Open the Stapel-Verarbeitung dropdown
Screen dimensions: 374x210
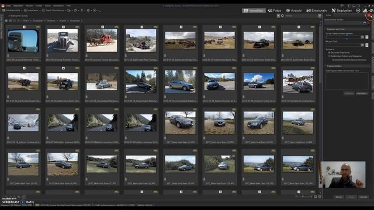[54, 10]
